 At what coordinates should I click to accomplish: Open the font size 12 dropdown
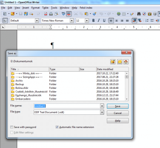pos(87,21)
